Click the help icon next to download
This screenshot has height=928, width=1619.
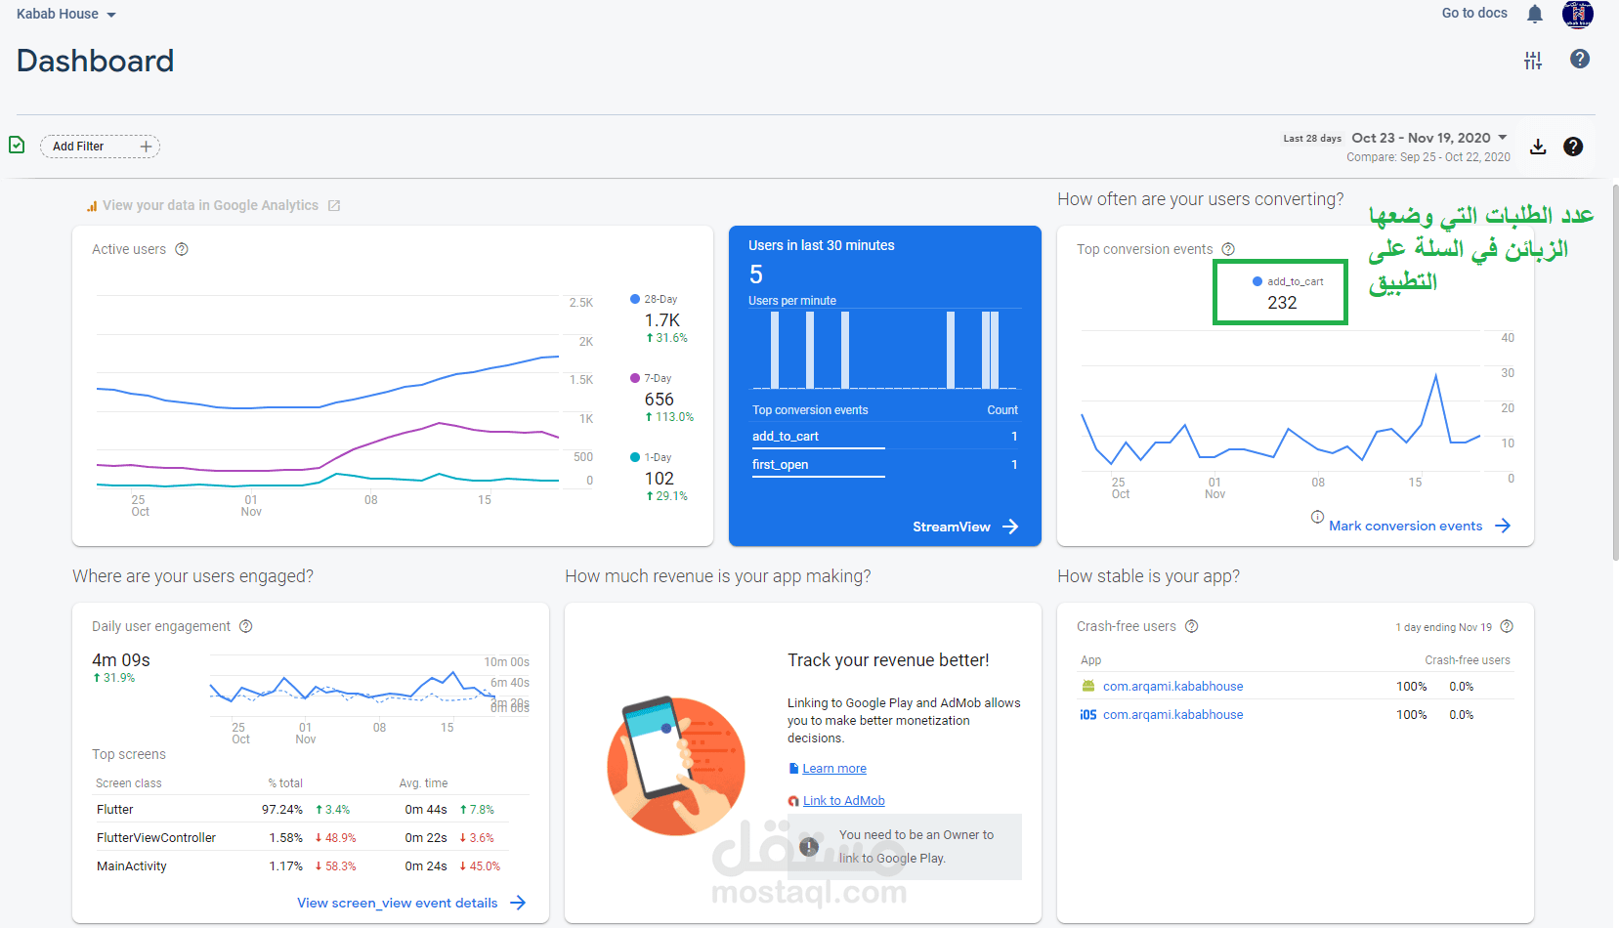[x=1573, y=147]
